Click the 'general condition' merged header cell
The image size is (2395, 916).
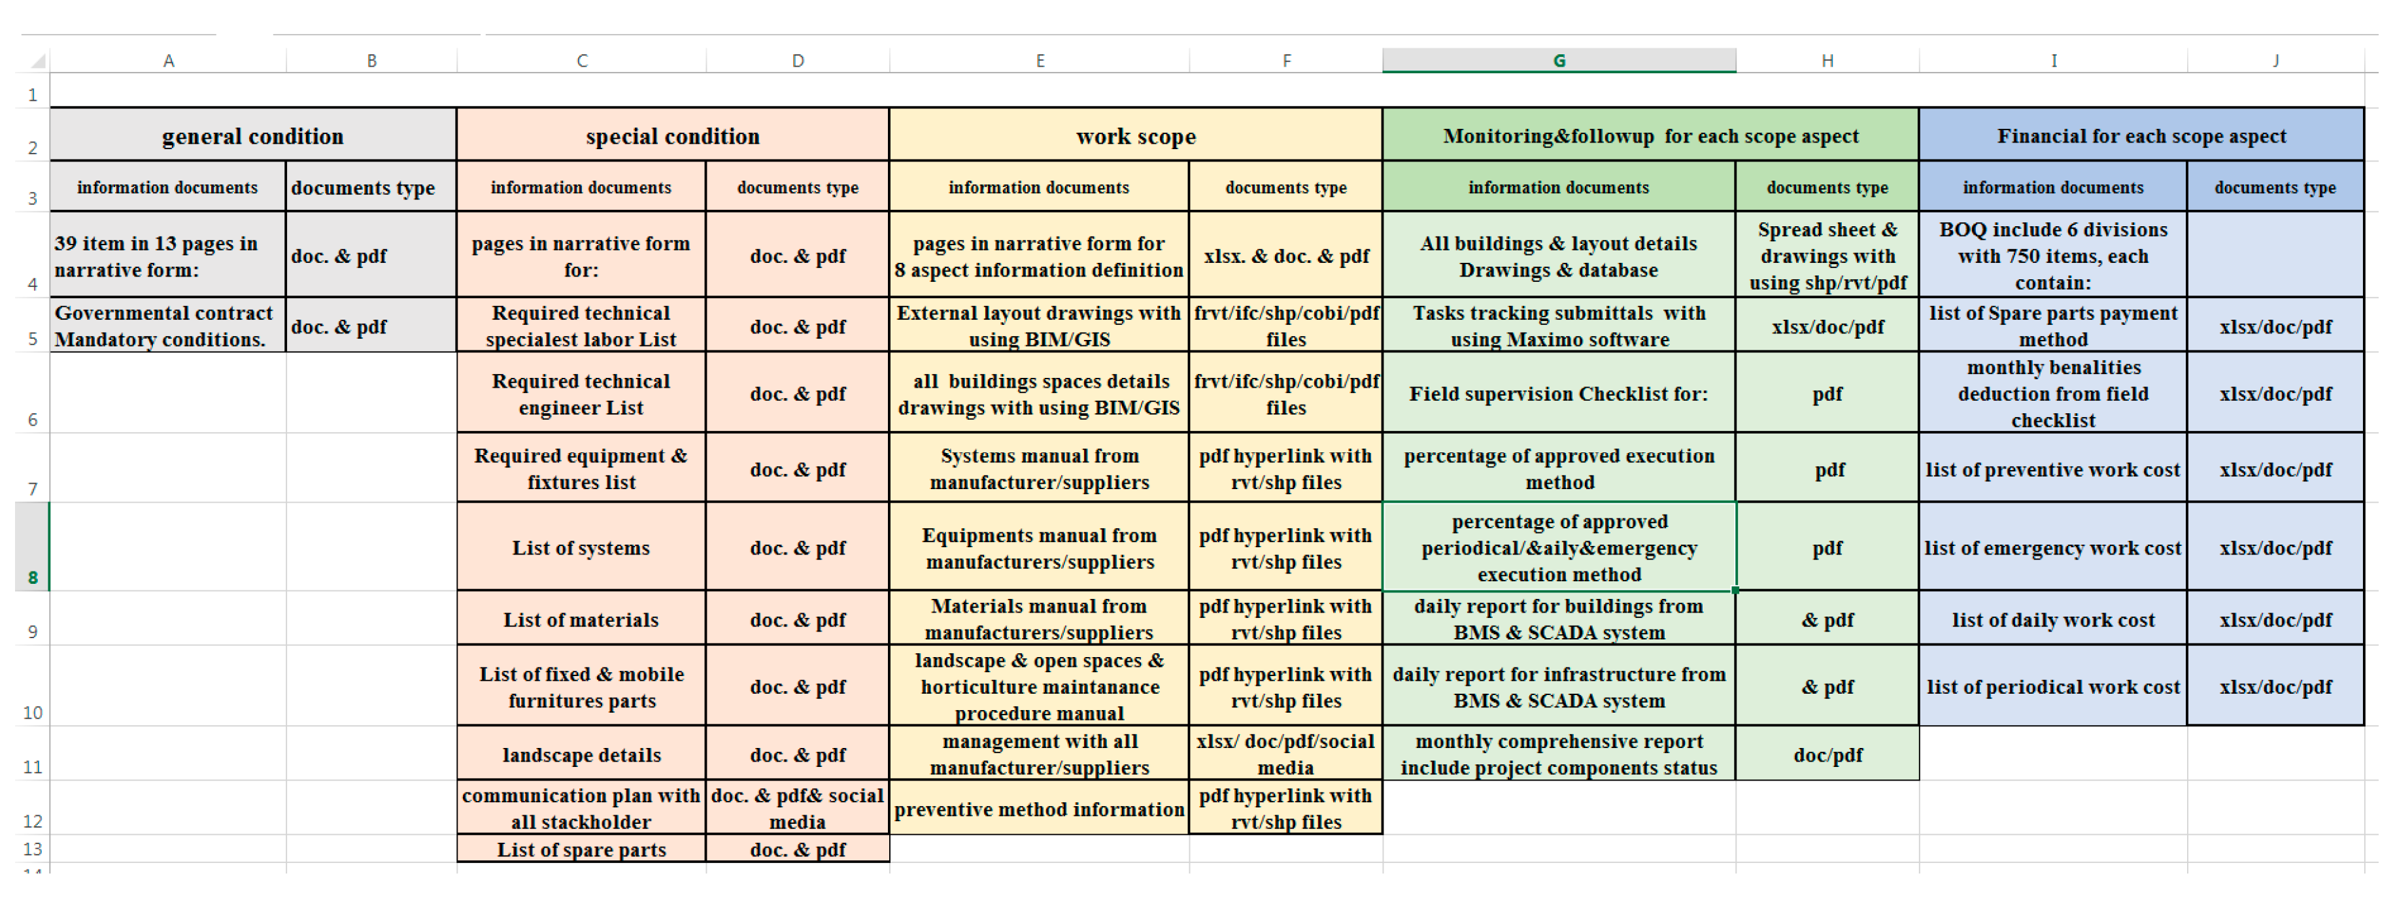click(x=253, y=136)
